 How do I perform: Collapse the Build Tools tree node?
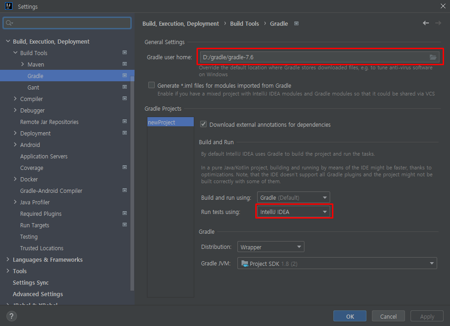pyautogui.click(x=16, y=53)
